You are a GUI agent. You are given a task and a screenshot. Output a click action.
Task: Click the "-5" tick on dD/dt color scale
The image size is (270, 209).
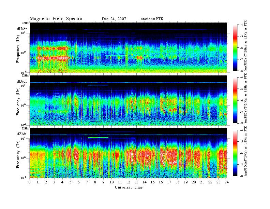(x=241, y=89)
